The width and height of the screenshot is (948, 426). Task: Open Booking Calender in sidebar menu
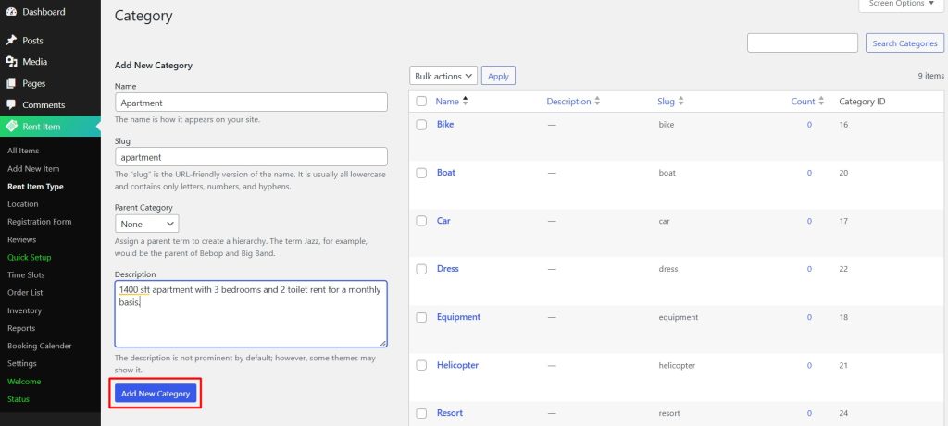pos(39,346)
